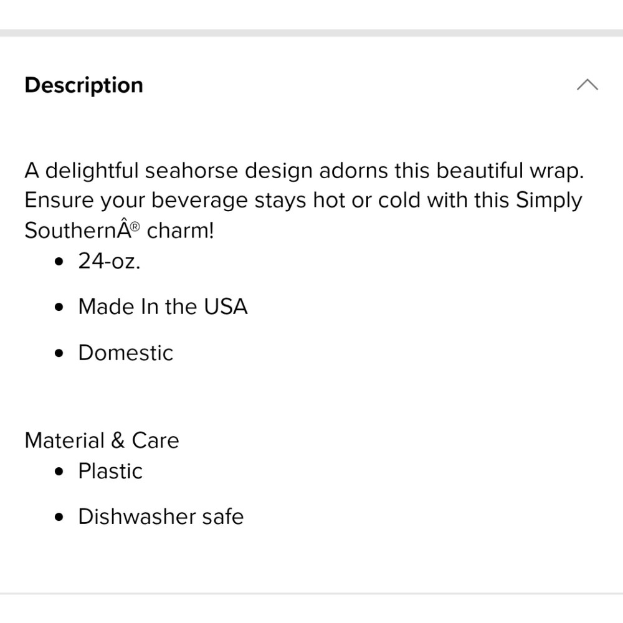Click the registered trademark symbol after SouthernÂ

point(135,227)
